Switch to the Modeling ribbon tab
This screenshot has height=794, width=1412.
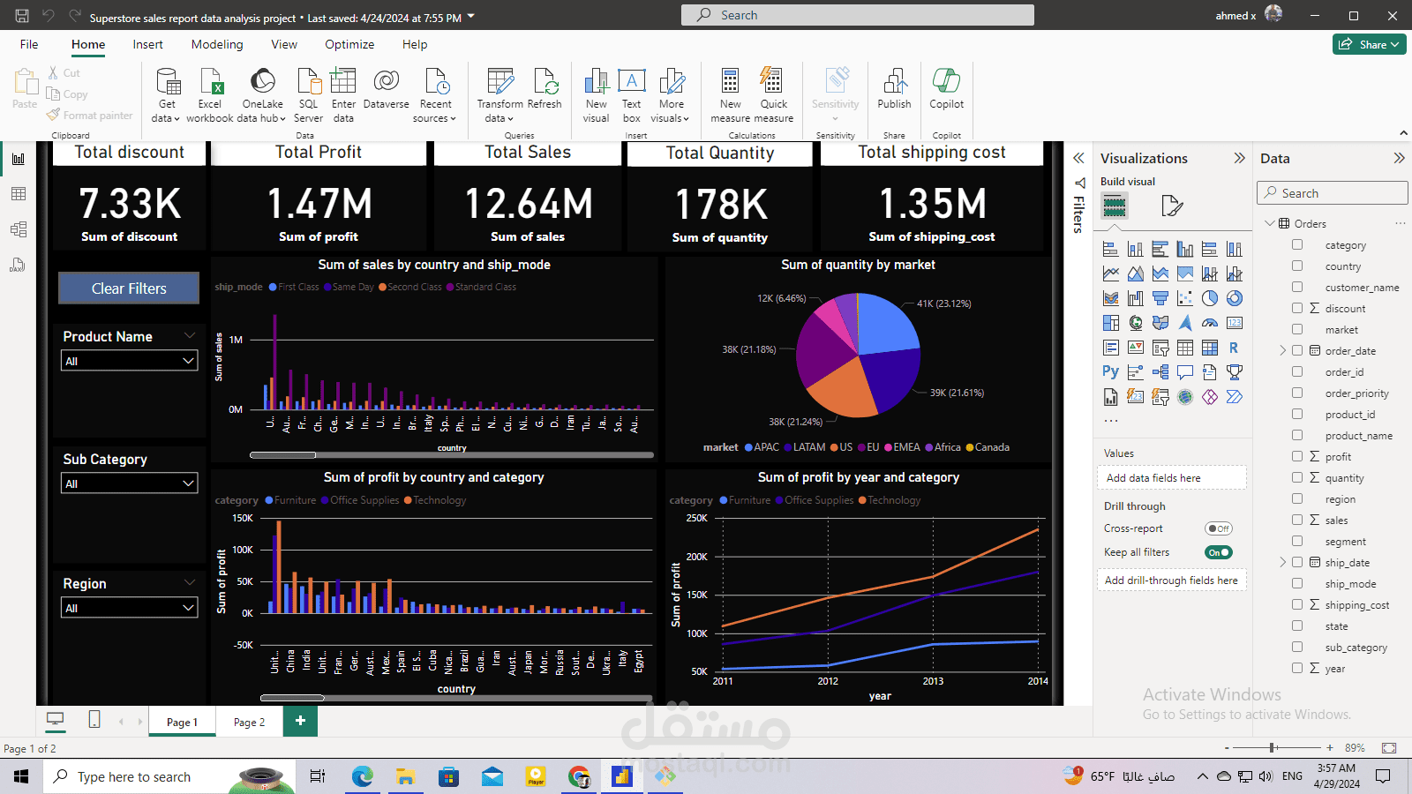click(x=216, y=44)
